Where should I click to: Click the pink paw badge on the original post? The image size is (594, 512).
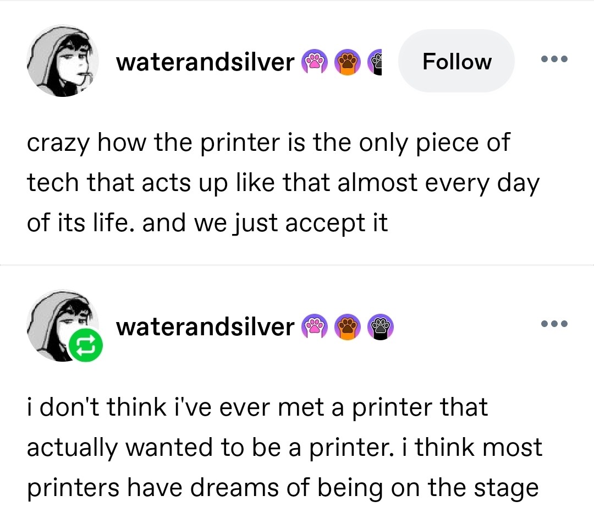[x=313, y=62]
